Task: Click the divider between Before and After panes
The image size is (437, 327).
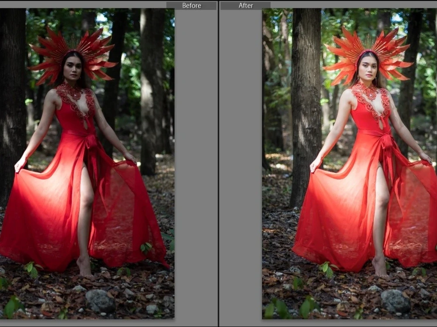Action: point(218,163)
